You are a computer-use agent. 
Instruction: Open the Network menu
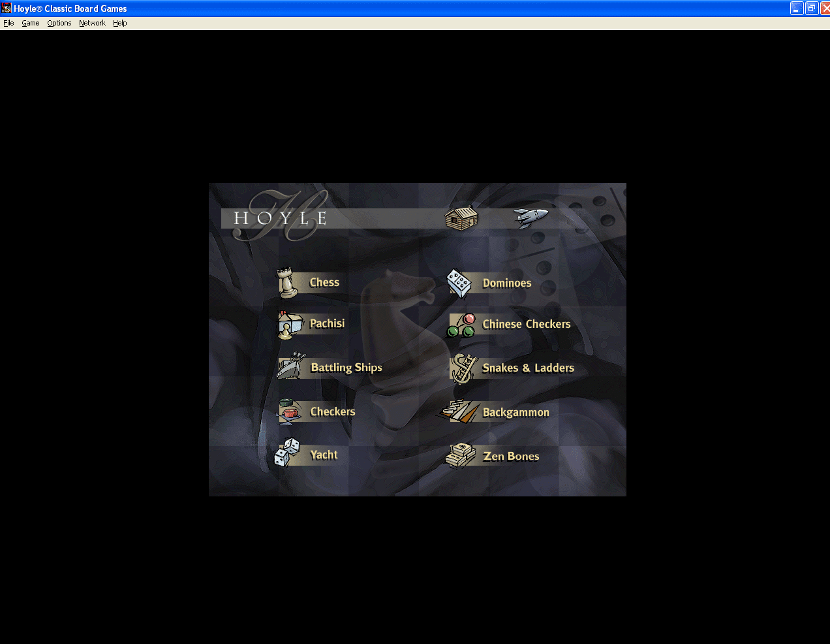tap(92, 23)
